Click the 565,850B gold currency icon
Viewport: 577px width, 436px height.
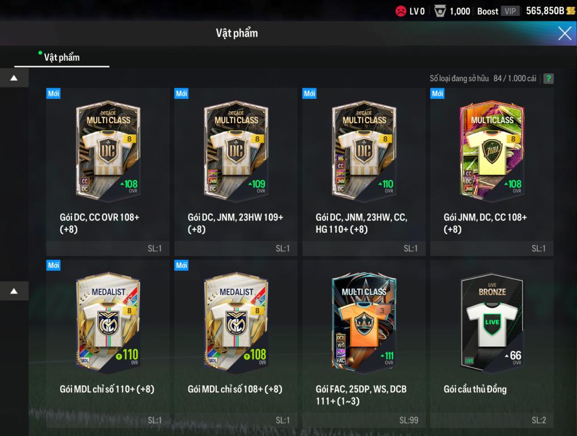click(570, 11)
